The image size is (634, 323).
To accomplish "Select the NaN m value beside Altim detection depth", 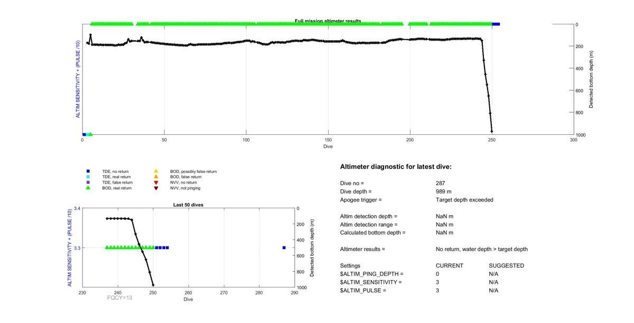I will (x=444, y=216).
